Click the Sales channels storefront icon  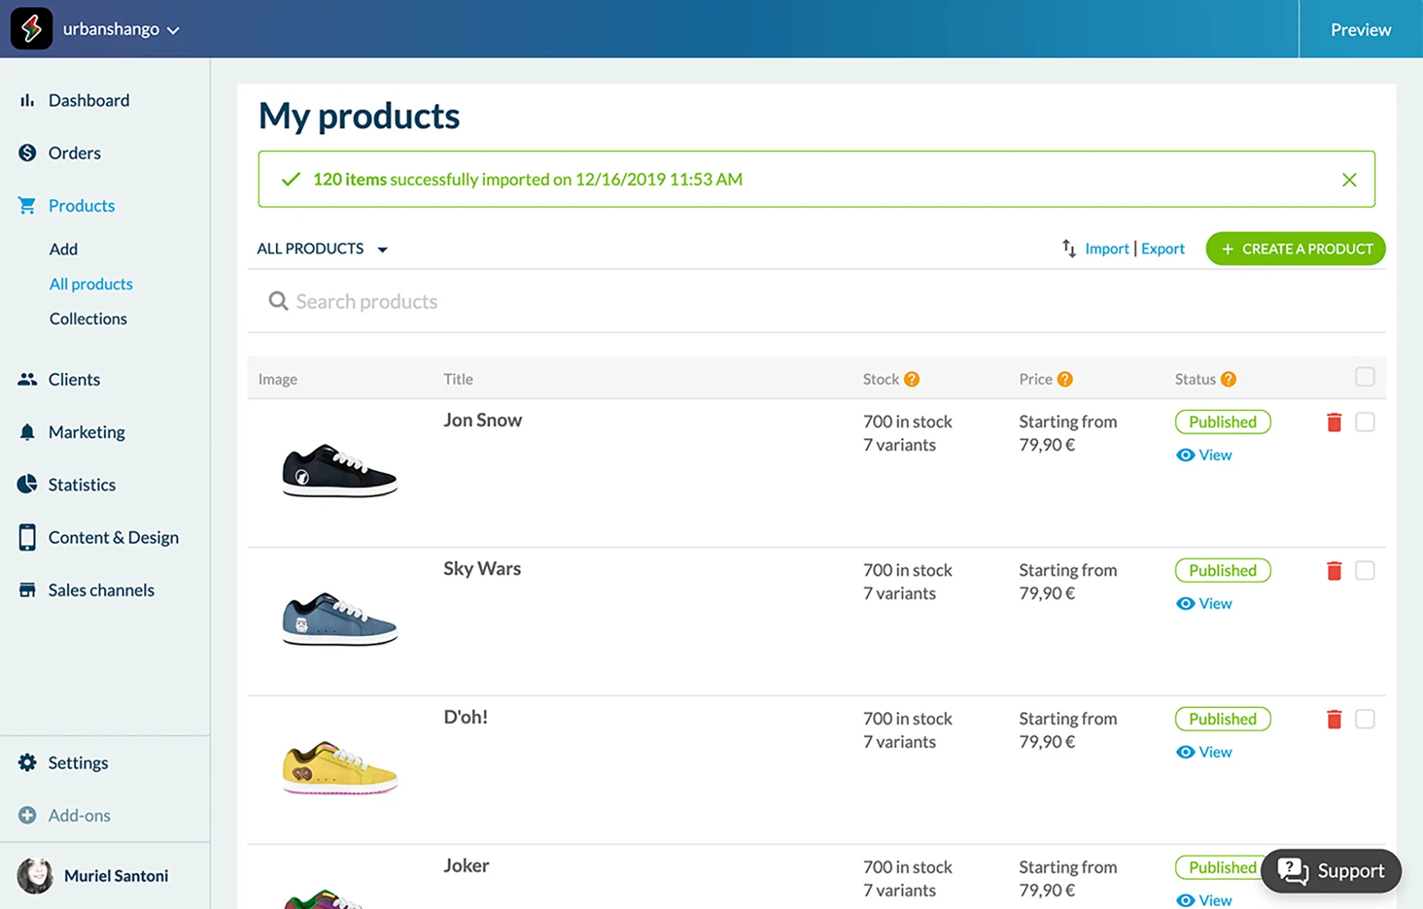point(27,590)
